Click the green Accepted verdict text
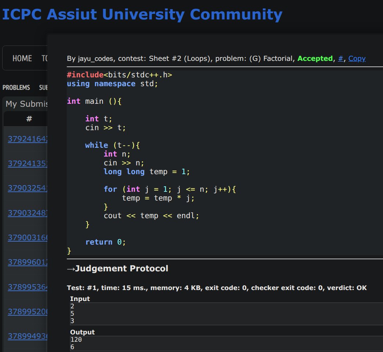This screenshot has height=352, width=383. tap(315, 59)
